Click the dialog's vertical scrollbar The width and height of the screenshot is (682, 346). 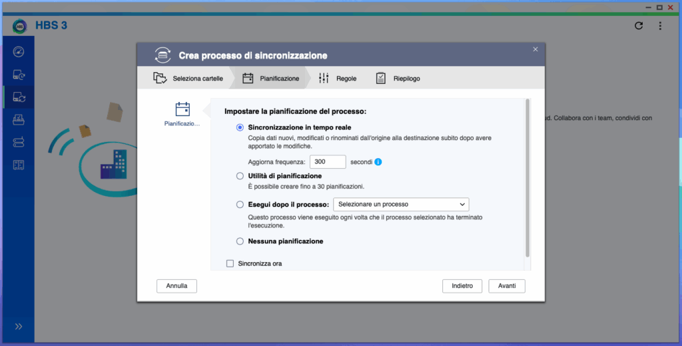coord(527,177)
